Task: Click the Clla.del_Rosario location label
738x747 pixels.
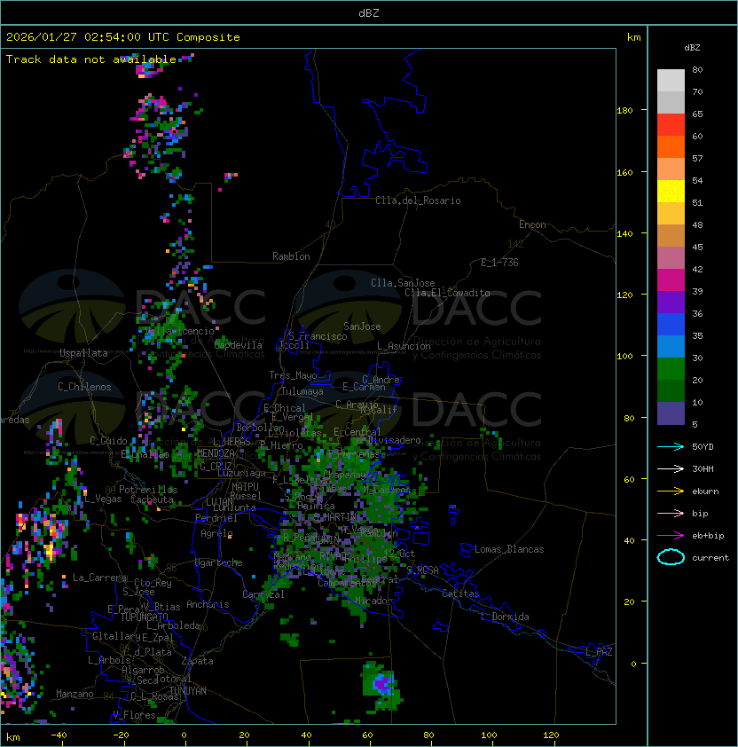Action: (x=418, y=201)
